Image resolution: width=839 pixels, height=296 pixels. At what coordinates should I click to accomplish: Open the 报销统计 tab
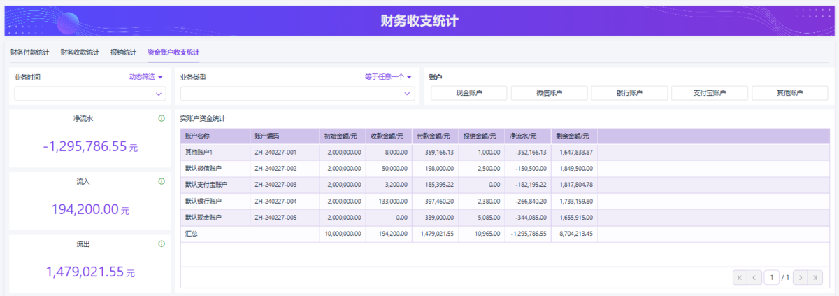click(x=123, y=52)
